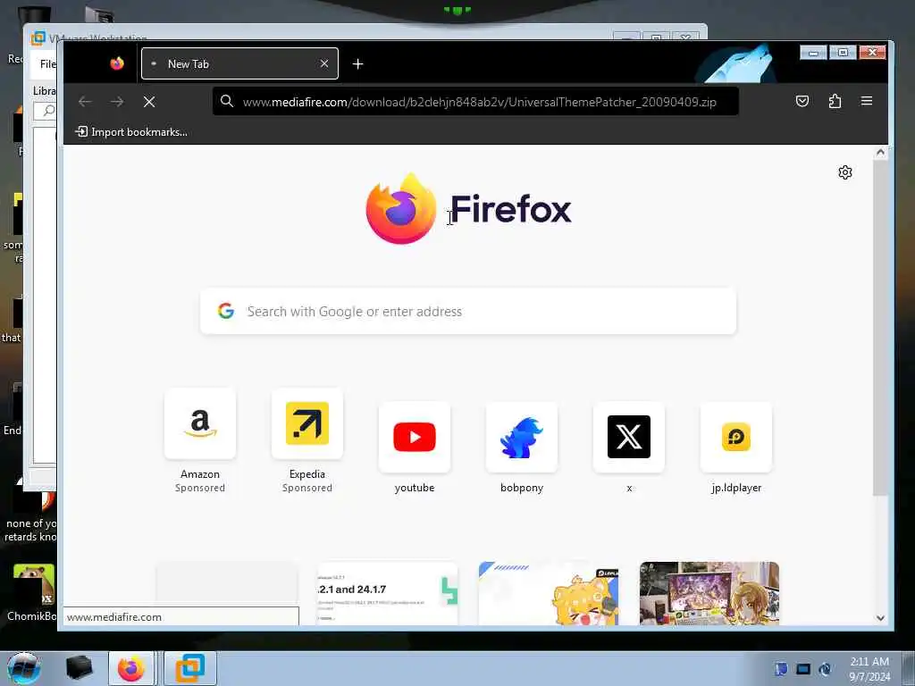
Task: Click the Firefox taskbar button
Action: (x=131, y=668)
